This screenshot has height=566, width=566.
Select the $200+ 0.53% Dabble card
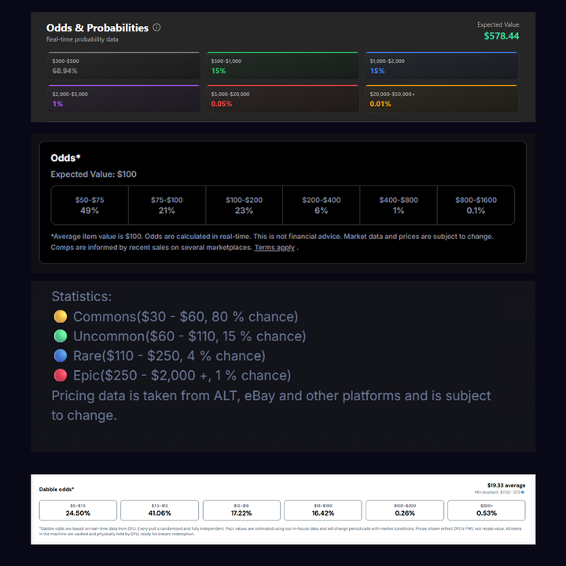[x=487, y=510]
